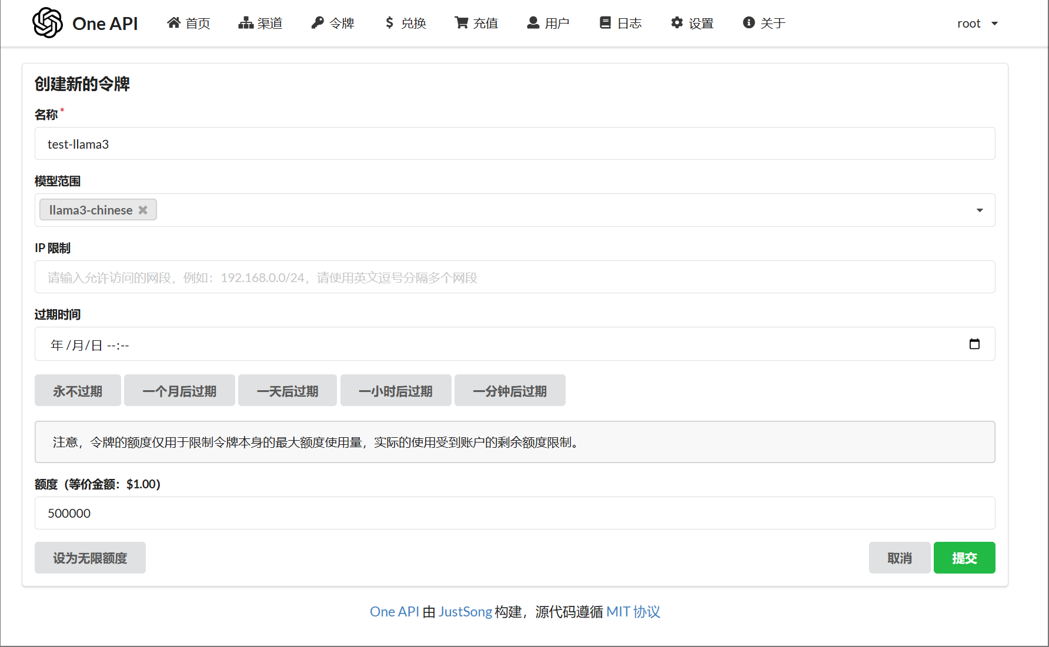Viewport: 1049px width, 647px height.
Task: Open the calendar picker for 过期时间
Action: tap(974, 344)
